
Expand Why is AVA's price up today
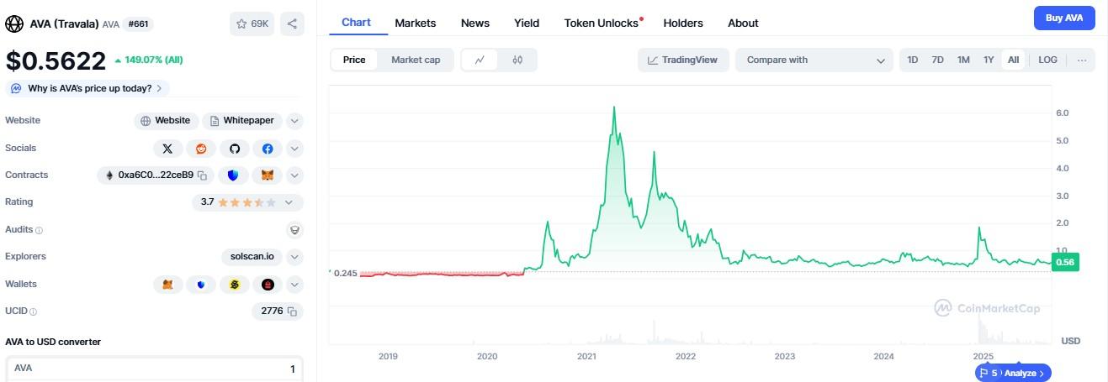87,88
